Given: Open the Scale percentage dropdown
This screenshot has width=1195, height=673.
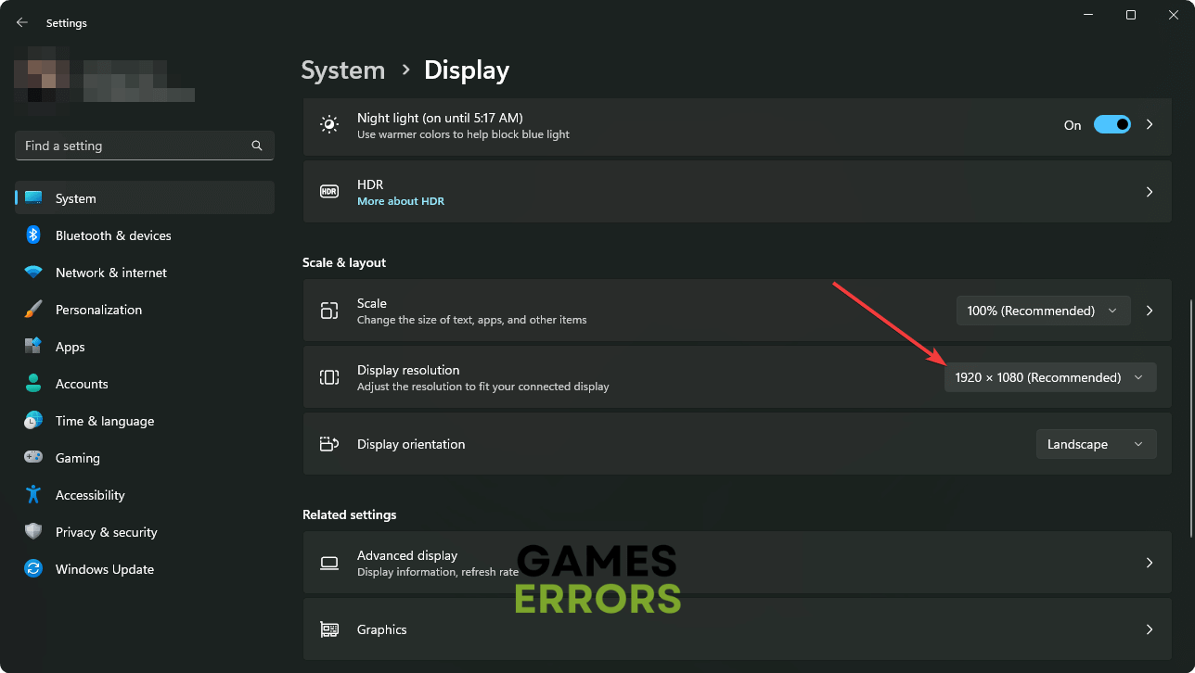Looking at the screenshot, I should (1043, 311).
